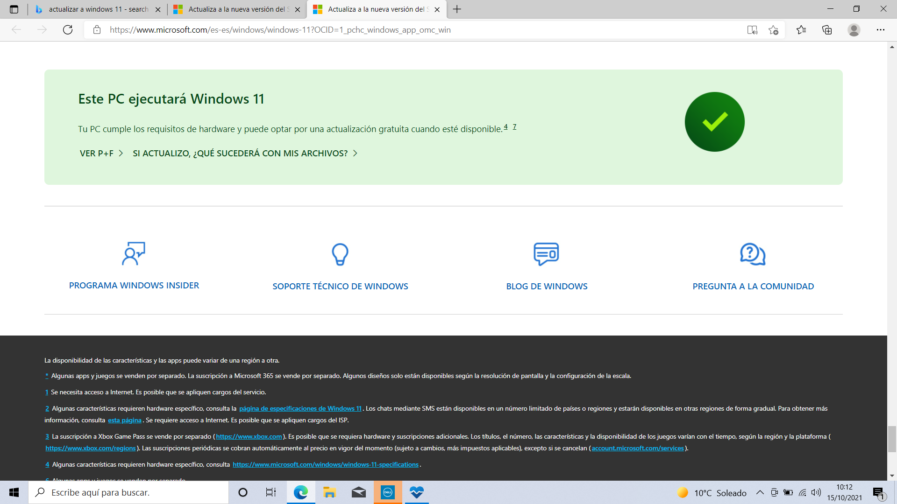Close the active 'Actualiza a la nueva versión' tab
897x504 pixels.
437,9
